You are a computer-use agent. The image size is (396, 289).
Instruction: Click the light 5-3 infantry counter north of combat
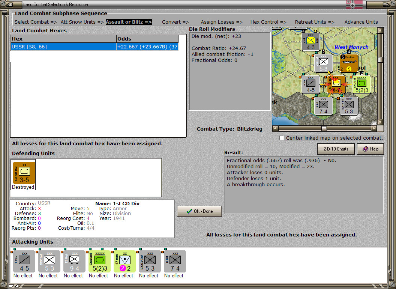(x=323, y=63)
